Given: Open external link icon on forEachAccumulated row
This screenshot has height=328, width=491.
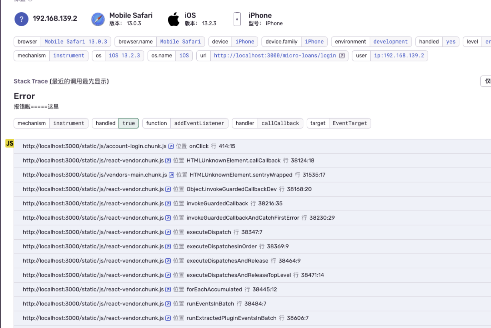Looking at the screenshot, I should pos(168,289).
